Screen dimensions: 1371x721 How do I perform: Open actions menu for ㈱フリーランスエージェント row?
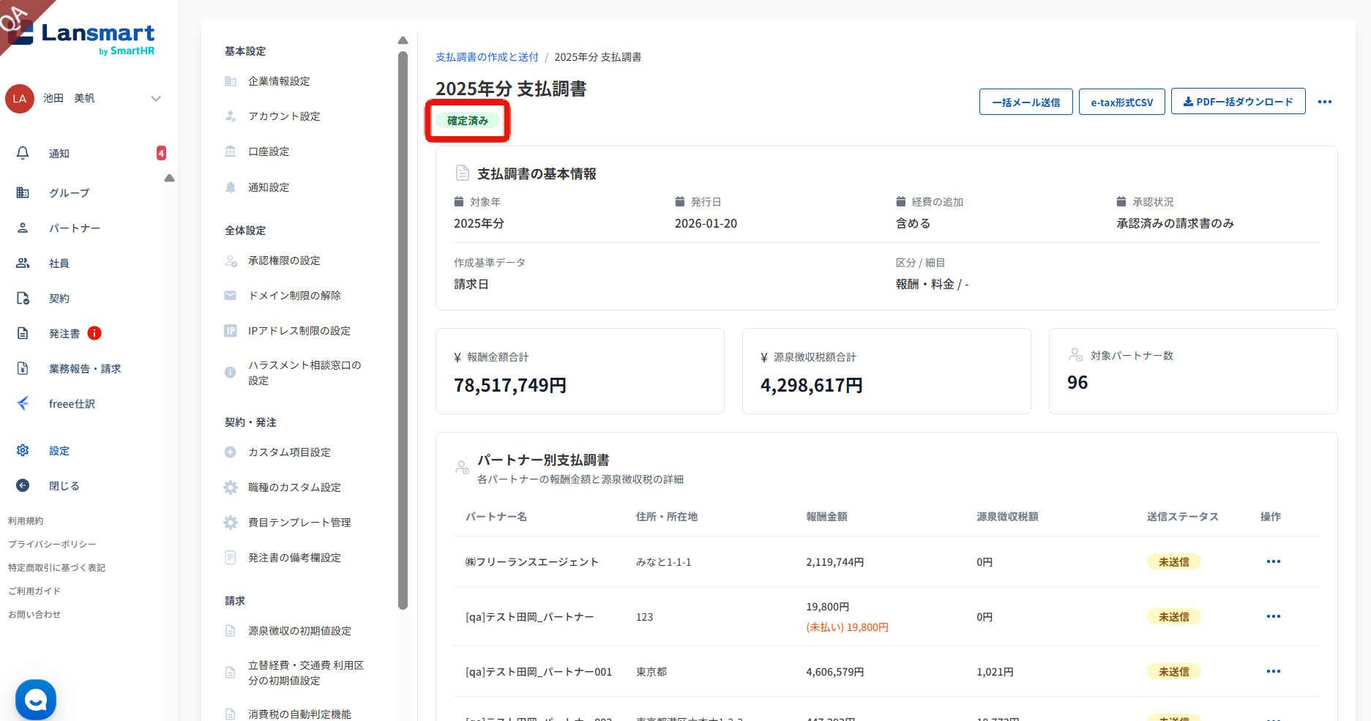click(x=1273, y=561)
